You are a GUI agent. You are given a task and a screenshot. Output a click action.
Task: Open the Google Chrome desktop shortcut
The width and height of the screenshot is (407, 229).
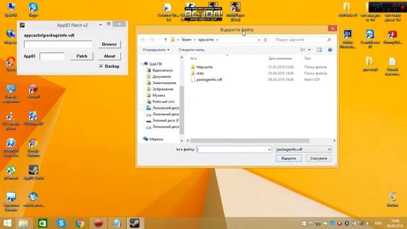pos(33,148)
